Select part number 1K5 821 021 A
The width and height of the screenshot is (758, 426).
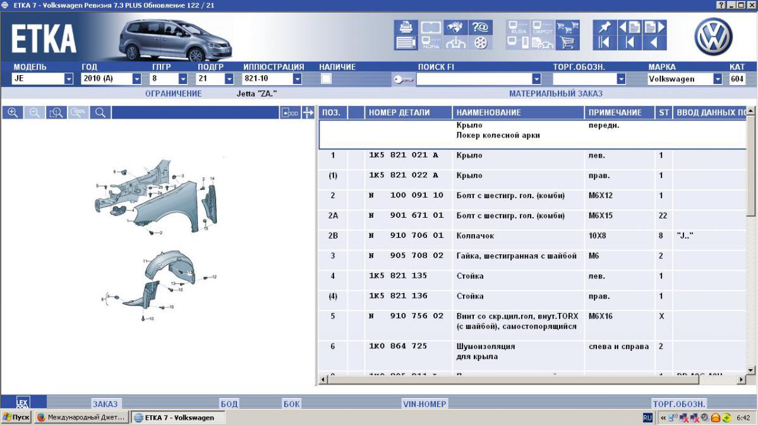[x=404, y=155]
